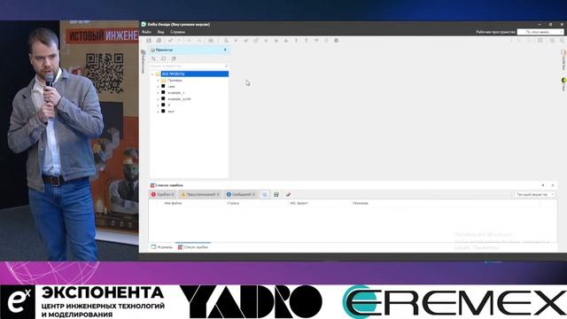
Task: Click the first icon in the Проекты panel toolbar
Action: point(153,58)
